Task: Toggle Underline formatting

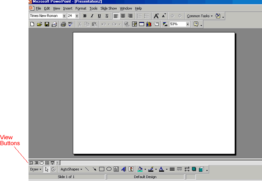Action: click(100, 16)
